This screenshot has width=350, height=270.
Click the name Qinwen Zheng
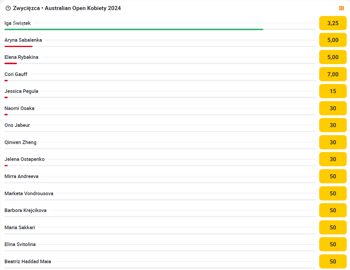pyautogui.click(x=20, y=142)
